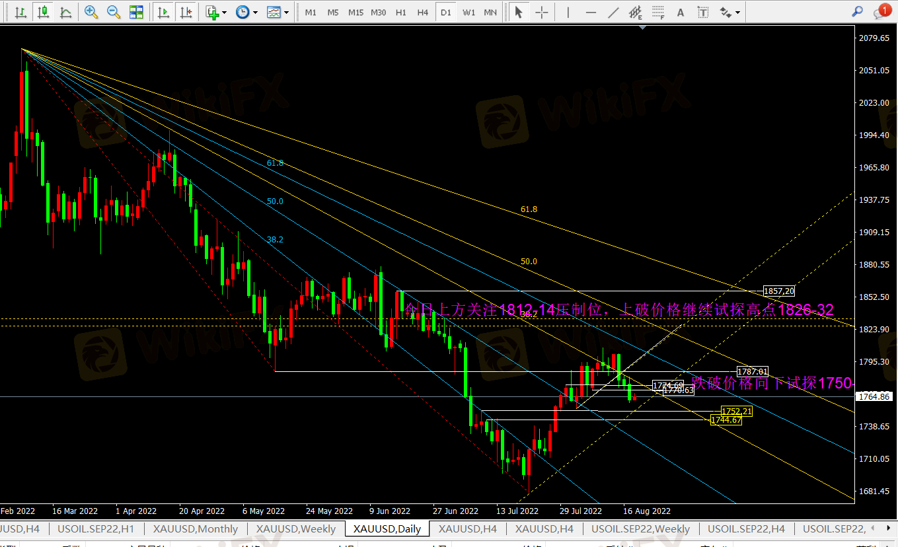Zoom out of the chart
The width and height of the screenshot is (898, 547).
point(113,12)
